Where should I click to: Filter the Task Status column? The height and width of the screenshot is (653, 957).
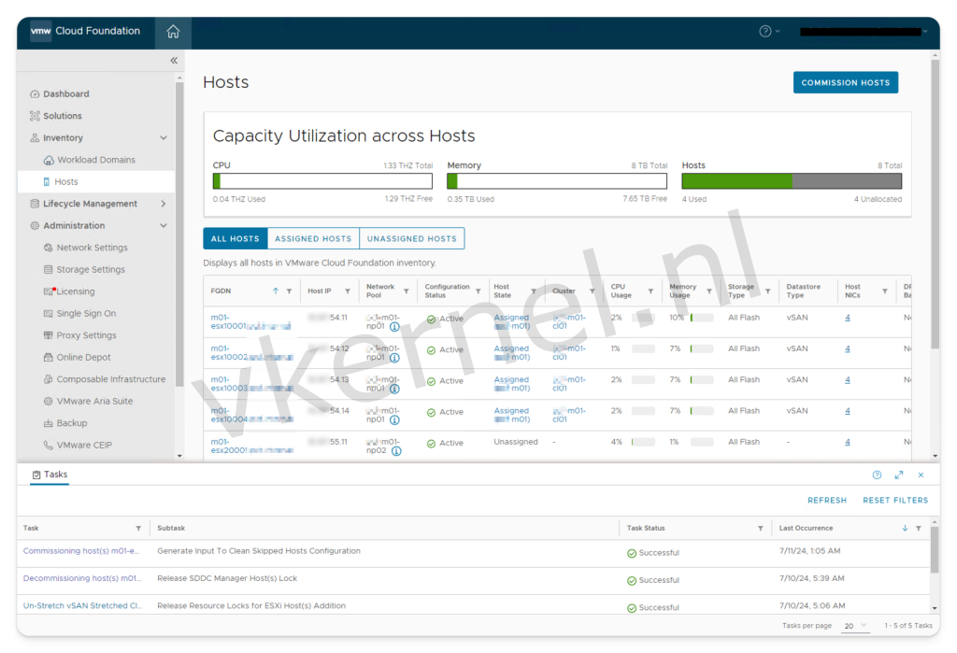click(x=760, y=529)
